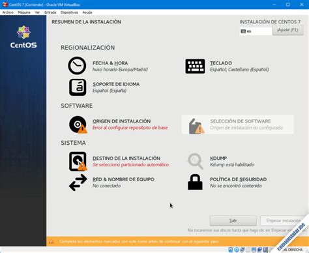Open the Soporte de Idioma icon

point(78,87)
